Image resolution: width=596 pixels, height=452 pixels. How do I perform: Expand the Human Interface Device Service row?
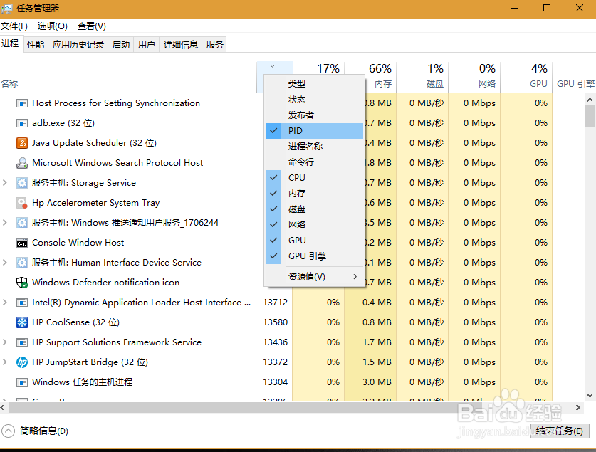pos(5,263)
